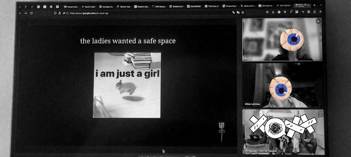351x157 pixels.
Task: Switch to the Claire Kart X tab
Action: pyautogui.click(x=247, y=6)
